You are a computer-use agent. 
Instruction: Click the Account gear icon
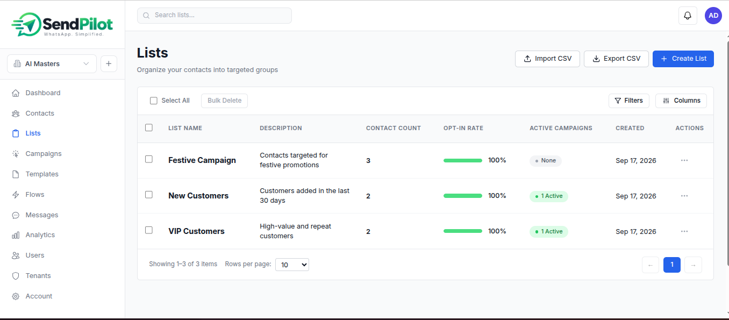point(16,296)
